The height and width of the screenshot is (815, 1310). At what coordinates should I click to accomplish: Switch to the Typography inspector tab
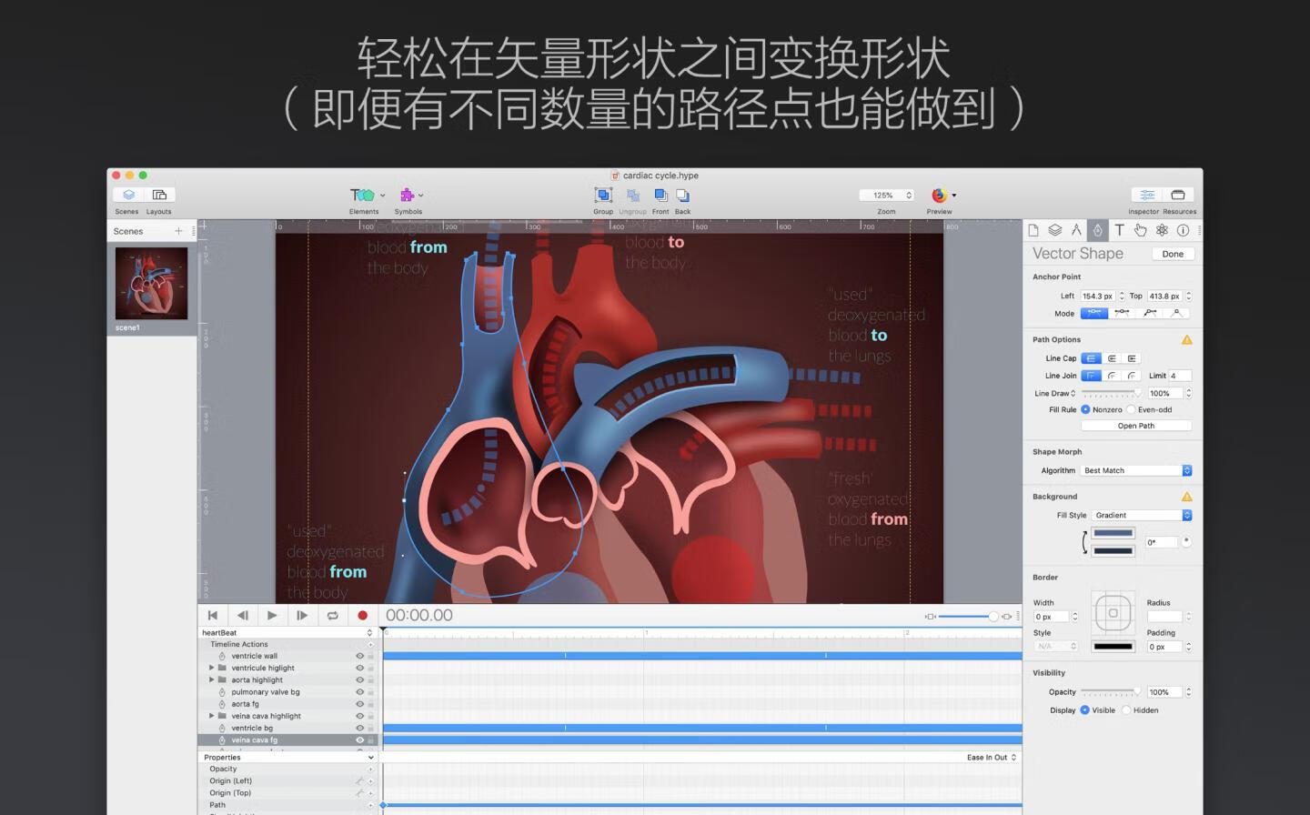coord(1119,230)
